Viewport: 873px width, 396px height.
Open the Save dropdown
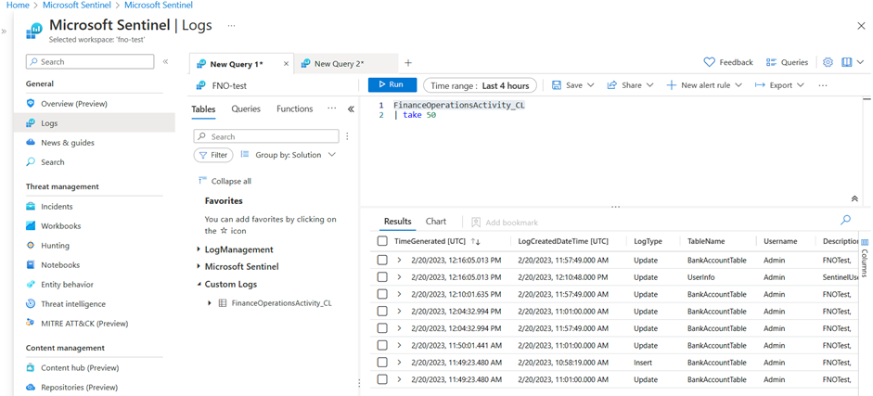click(x=573, y=85)
